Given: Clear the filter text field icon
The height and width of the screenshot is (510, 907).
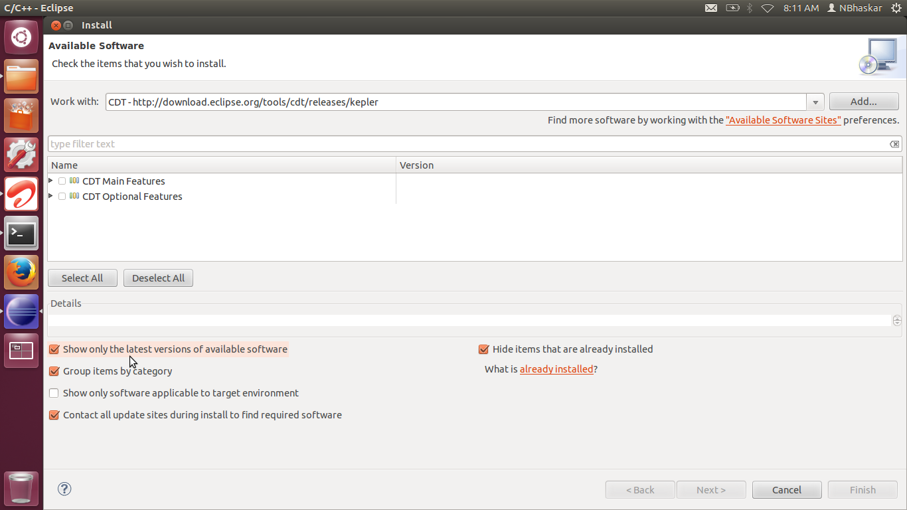Looking at the screenshot, I should (894, 144).
